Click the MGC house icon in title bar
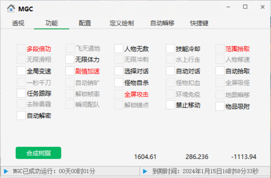Image resolution: width=271 pixels, height=178 pixels. (x=11, y=8)
